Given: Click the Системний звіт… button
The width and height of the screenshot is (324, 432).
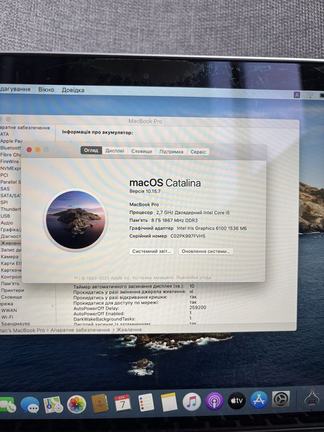Looking at the screenshot, I should click(x=151, y=251).
